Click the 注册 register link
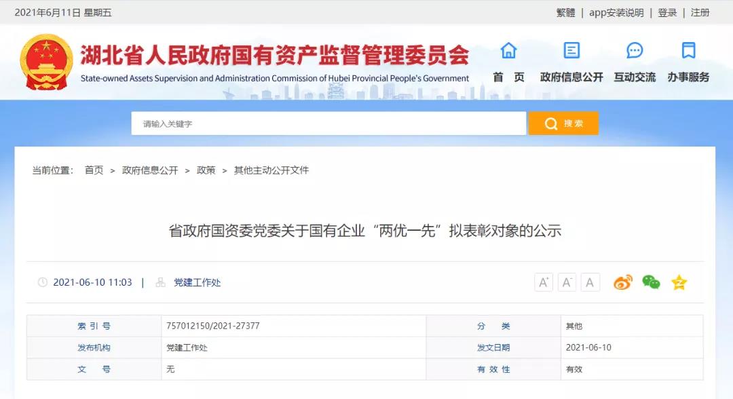 point(700,13)
